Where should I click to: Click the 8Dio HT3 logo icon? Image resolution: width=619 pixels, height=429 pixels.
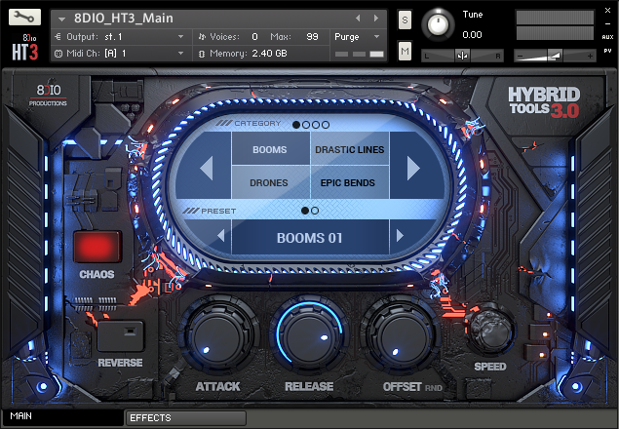(x=24, y=48)
